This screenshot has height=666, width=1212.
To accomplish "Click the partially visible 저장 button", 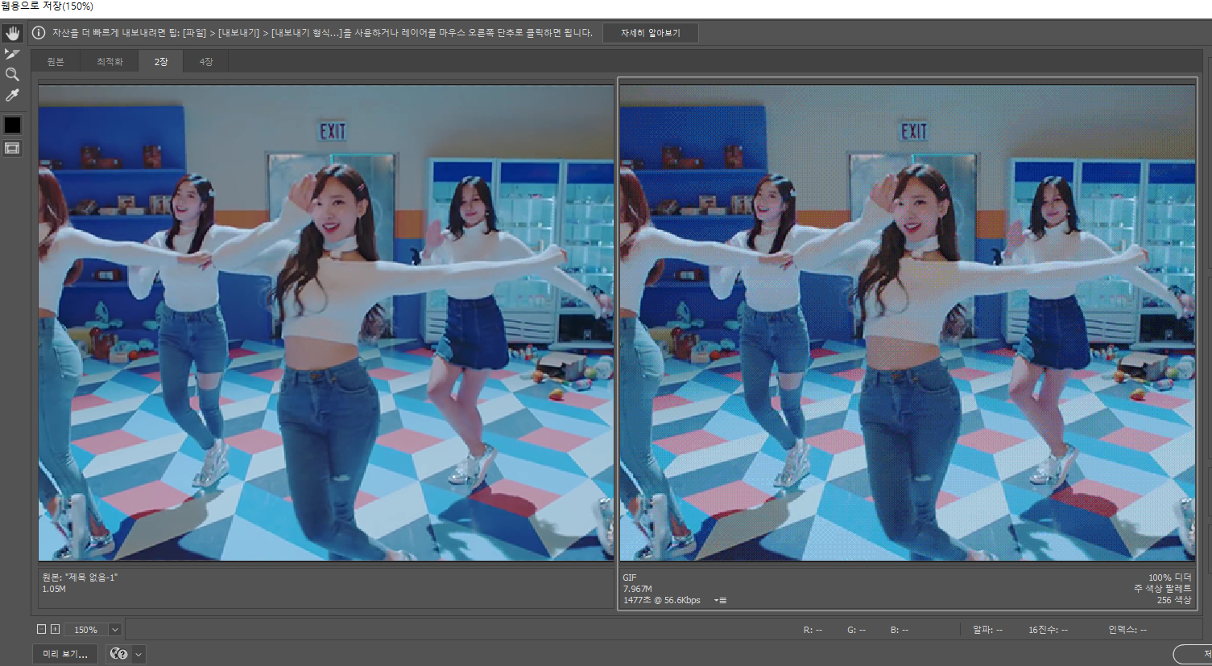I will point(1193,654).
